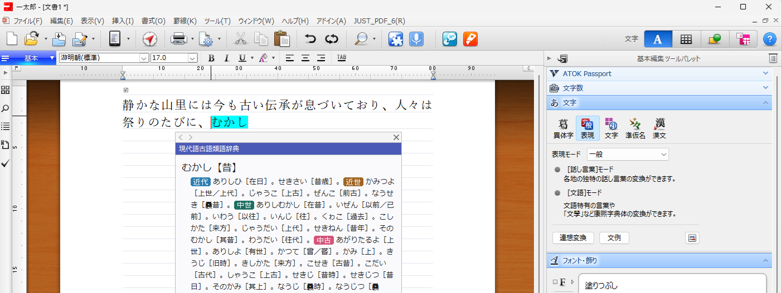Select the 漢文 tool in the palette
This screenshot has height=293, width=782.
[660, 127]
